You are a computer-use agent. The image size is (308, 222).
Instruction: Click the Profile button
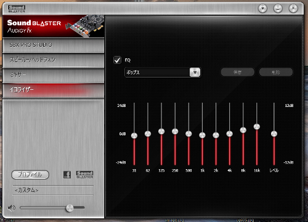point(30,175)
